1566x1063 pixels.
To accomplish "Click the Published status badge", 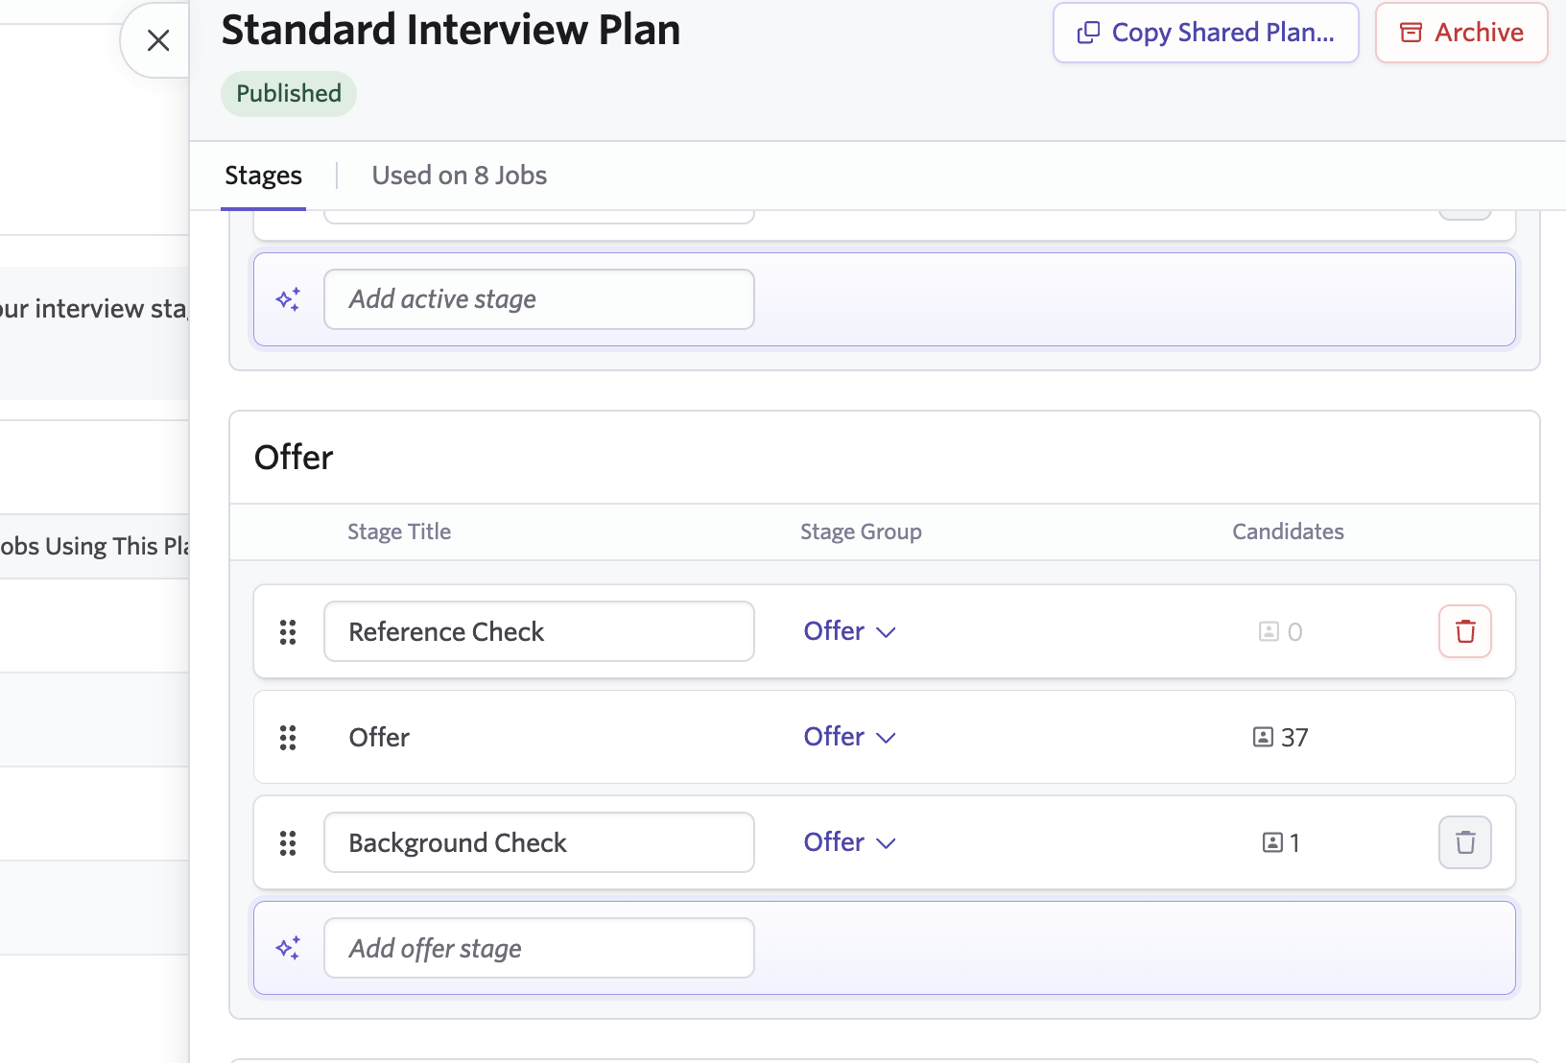I will click(289, 94).
